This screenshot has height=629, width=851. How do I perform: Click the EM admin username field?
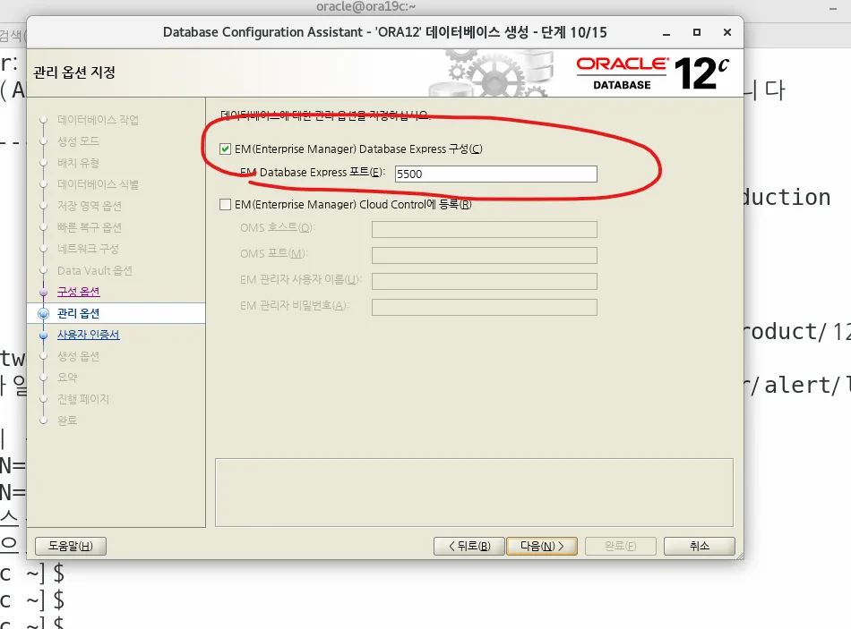484,282
